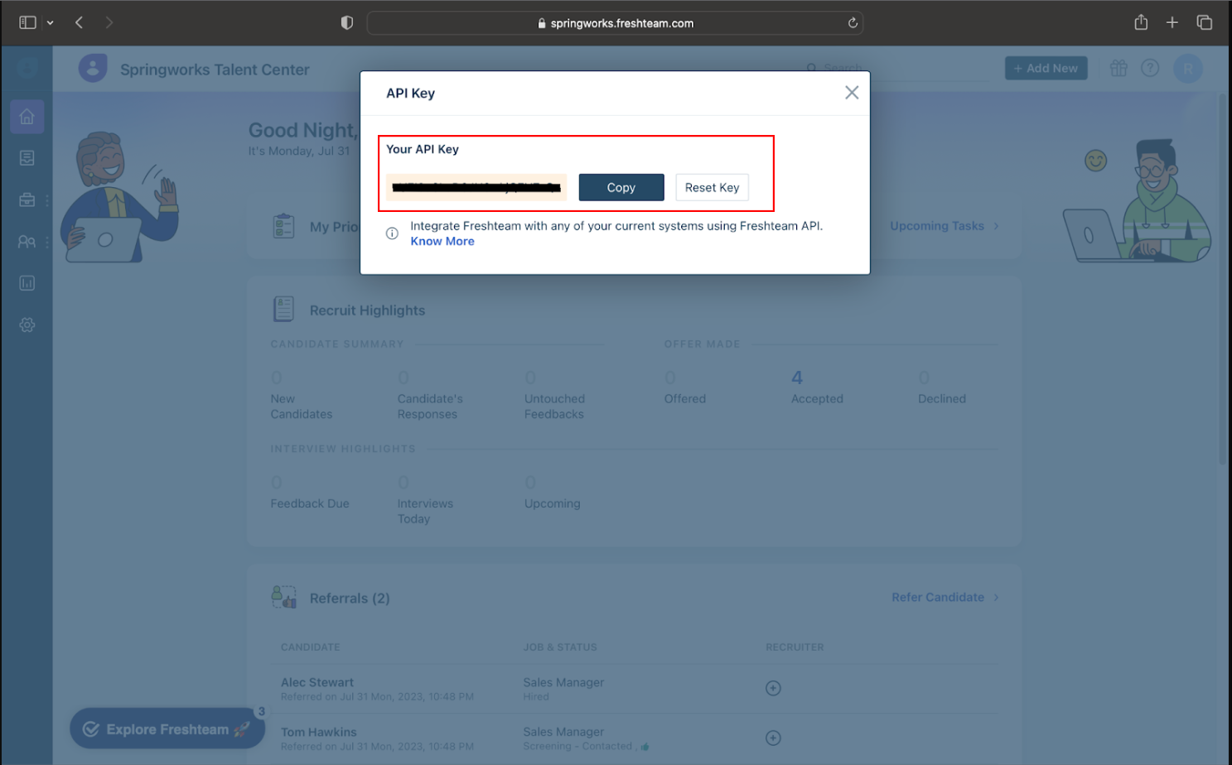Click Feedback Due highlight
The height and width of the screenshot is (765, 1232).
click(x=310, y=503)
